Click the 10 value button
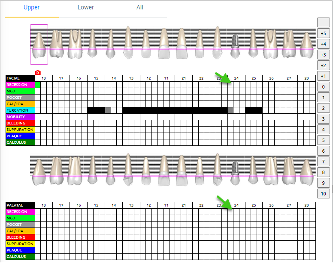This screenshot has height=263, width=333. point(323,194)
